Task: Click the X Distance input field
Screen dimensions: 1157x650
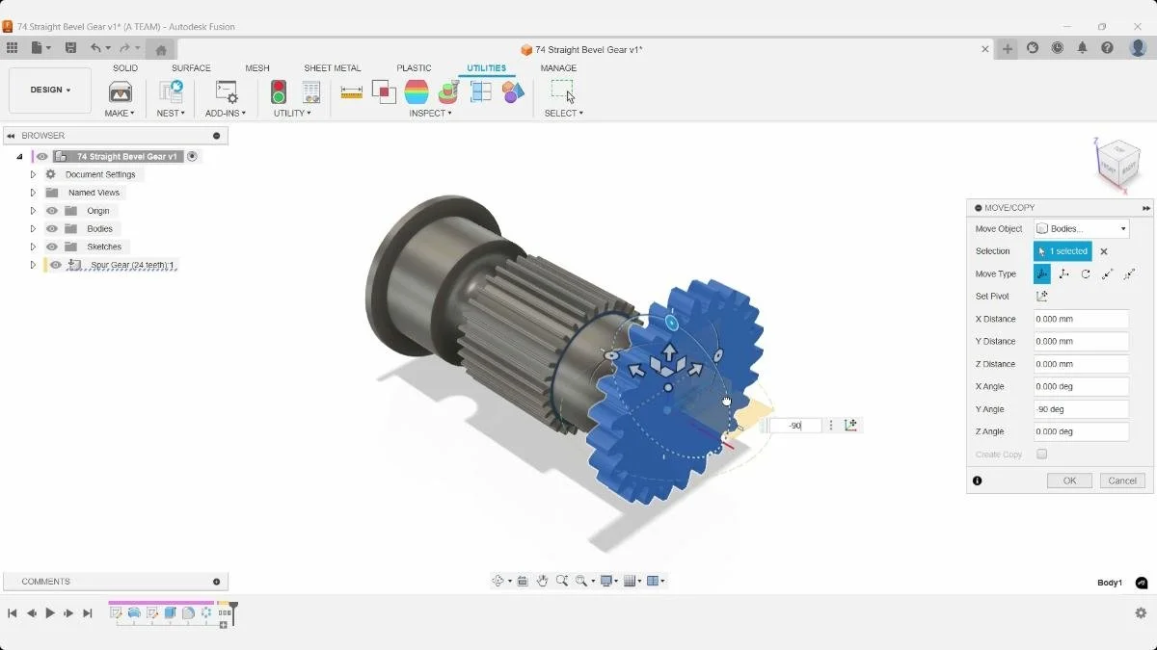Action: pos(1081,319)
